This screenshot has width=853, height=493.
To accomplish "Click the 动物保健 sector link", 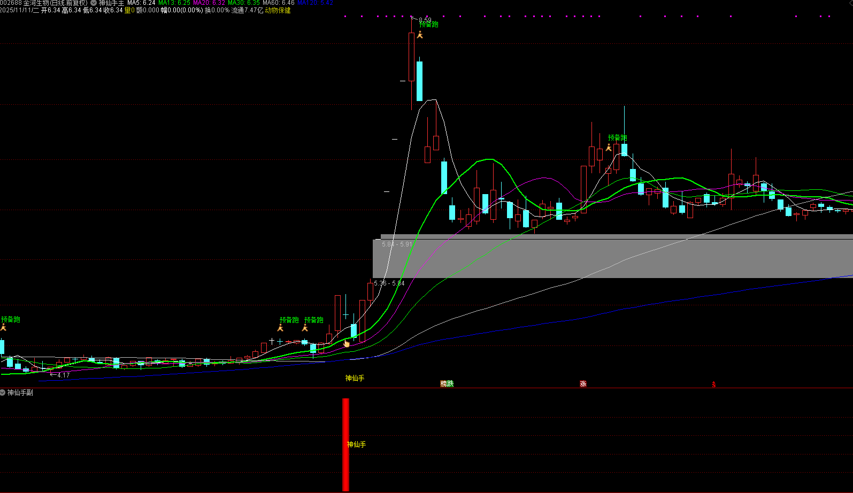I will click(x=278, y=10).
